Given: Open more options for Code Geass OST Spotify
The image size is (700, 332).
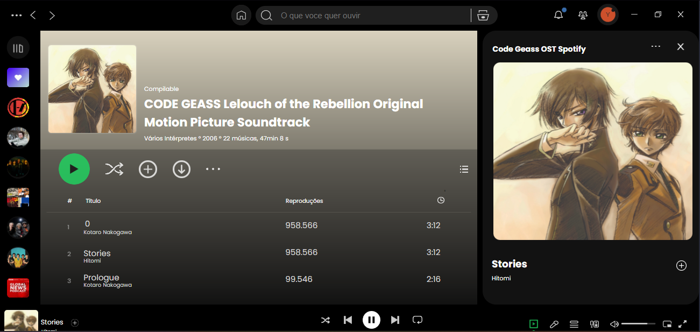Looking at the screenshot, I should (x=655, y=47).
